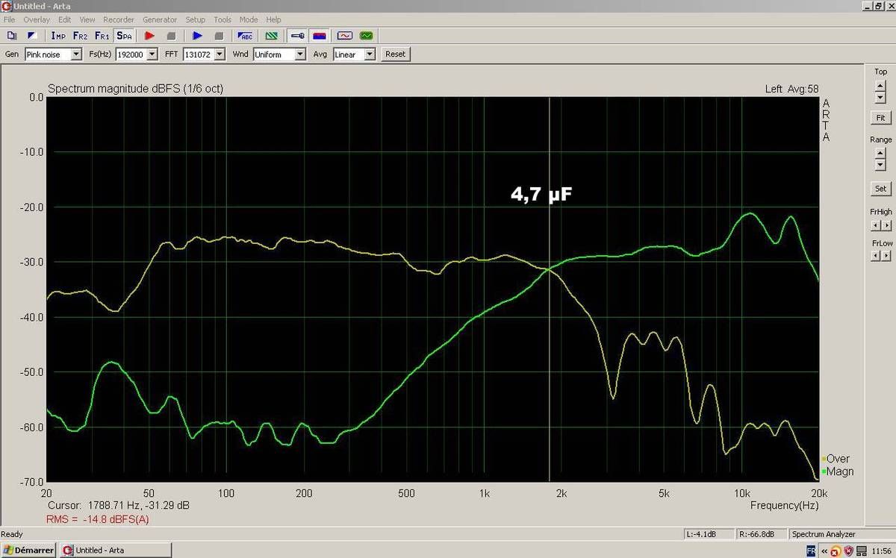Open the Mode menu

click(249, 19)
